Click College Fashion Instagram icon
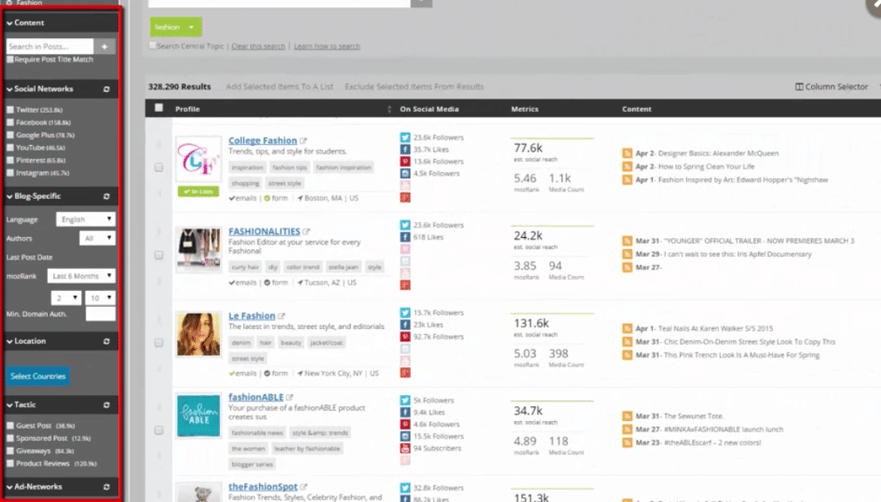This screenshot has height=502, width=881. 405,174
